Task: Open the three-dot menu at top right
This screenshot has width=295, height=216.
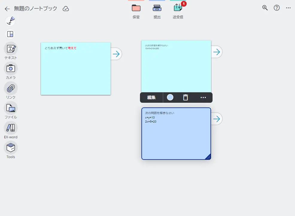Action: point(288,8)
